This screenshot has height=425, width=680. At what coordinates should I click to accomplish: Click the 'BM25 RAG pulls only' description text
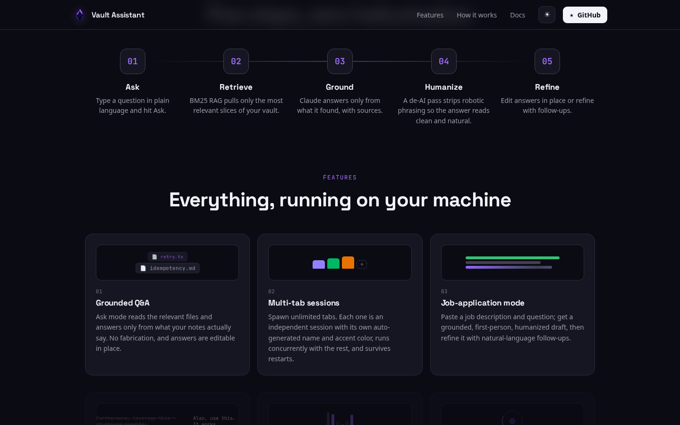click(236, 105)
